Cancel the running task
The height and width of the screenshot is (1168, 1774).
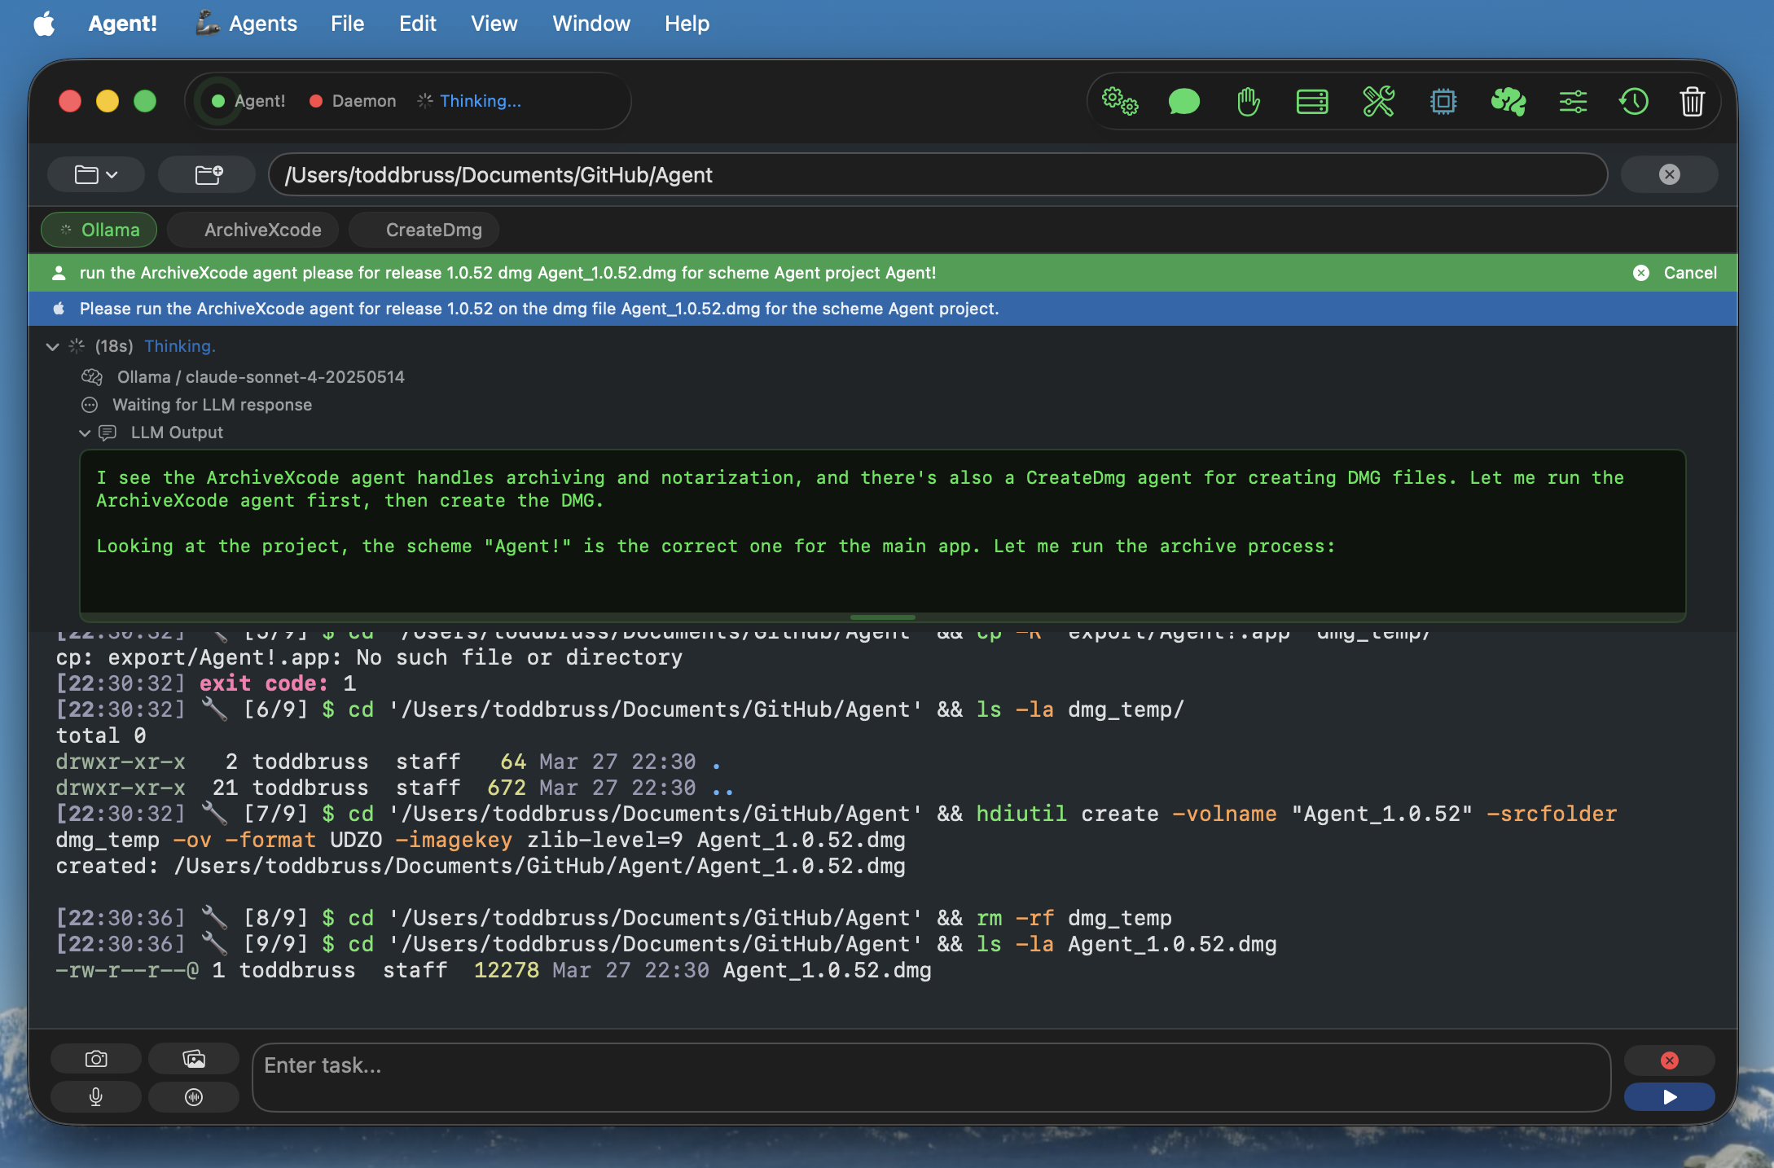pos(1675,273)
